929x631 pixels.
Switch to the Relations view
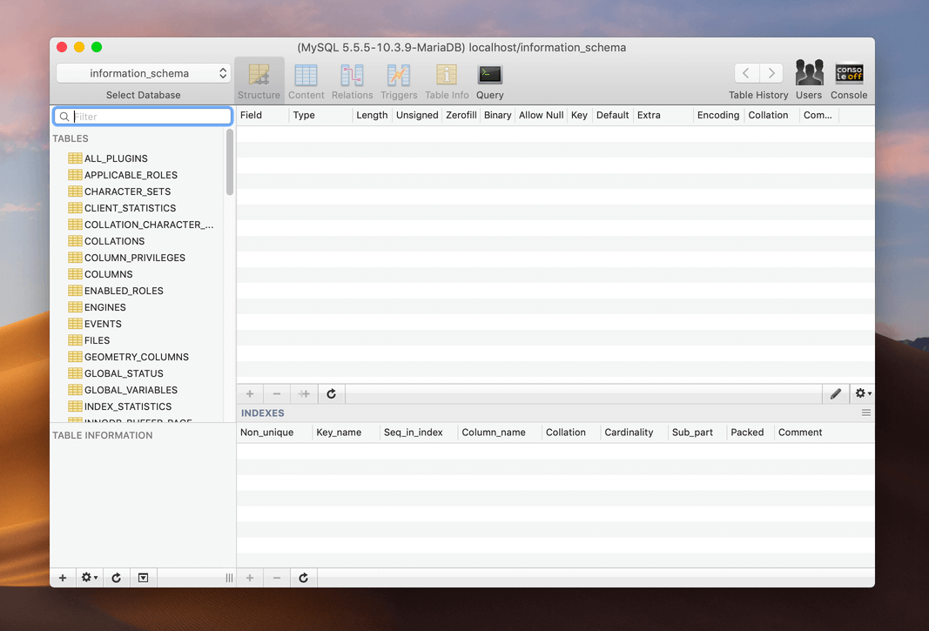(352, 82)
